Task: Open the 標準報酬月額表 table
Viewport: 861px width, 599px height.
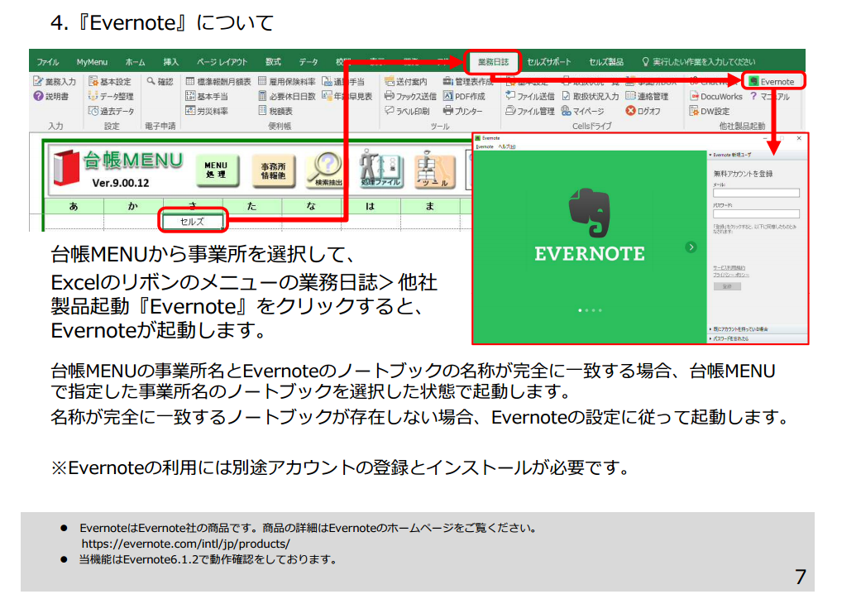Action: (x=218, y=82)
